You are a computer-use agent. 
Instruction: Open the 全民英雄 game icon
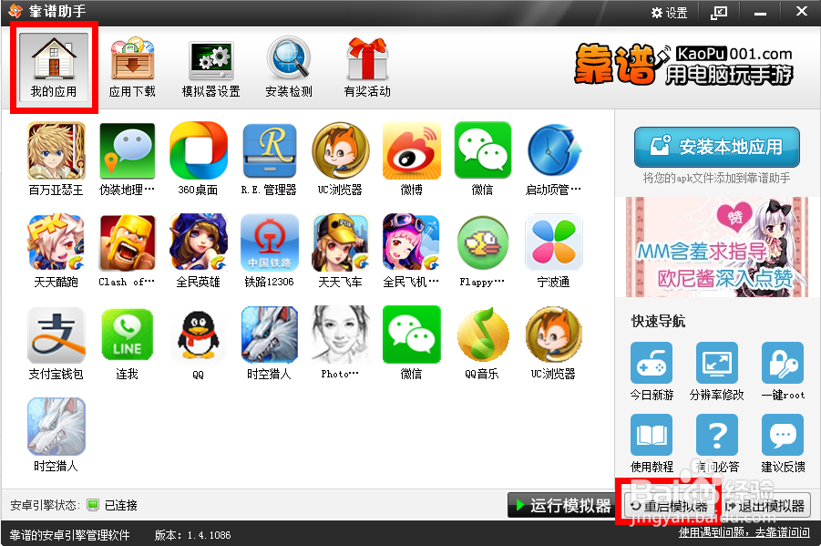[x=199, y=242]
